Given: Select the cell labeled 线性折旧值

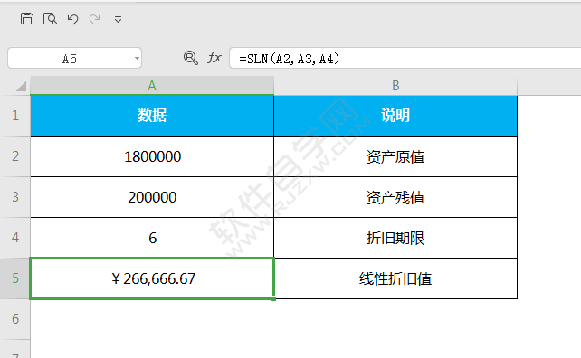Looking at the screenshot, I should (395, 278).
